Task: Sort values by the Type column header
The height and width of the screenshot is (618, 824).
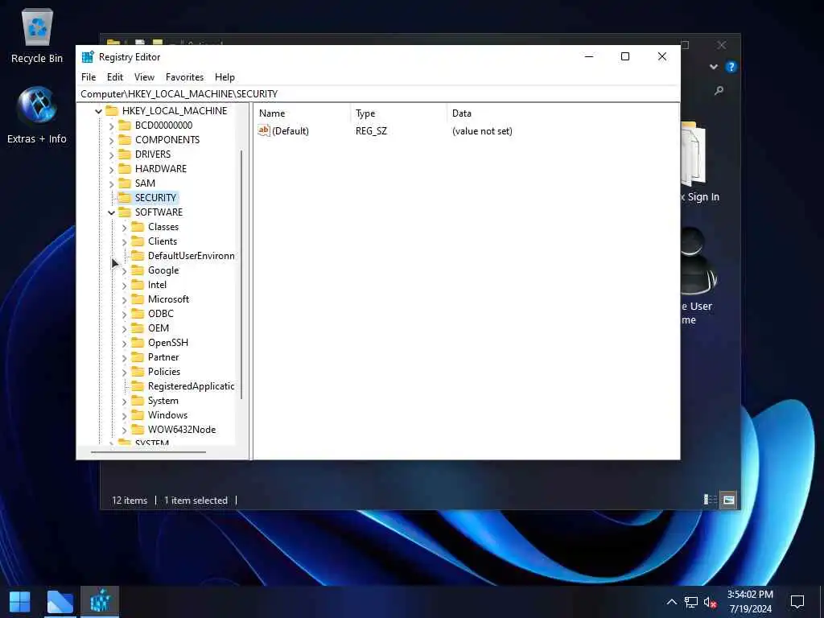Action: (398, 113)
